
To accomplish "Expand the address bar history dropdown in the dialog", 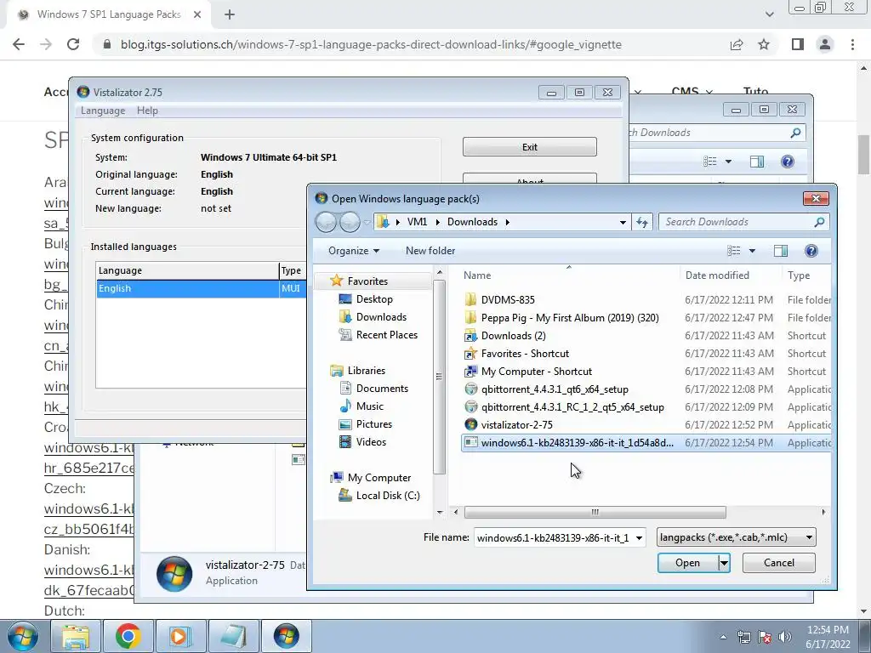I will tap(623, 222).
